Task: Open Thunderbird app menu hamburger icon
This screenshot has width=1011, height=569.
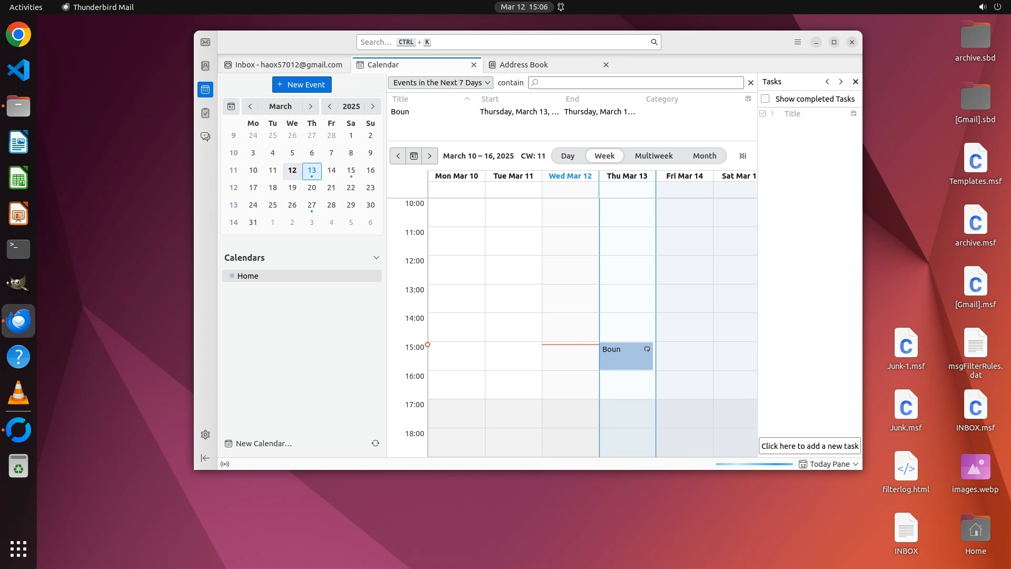Action: (798, 42)
